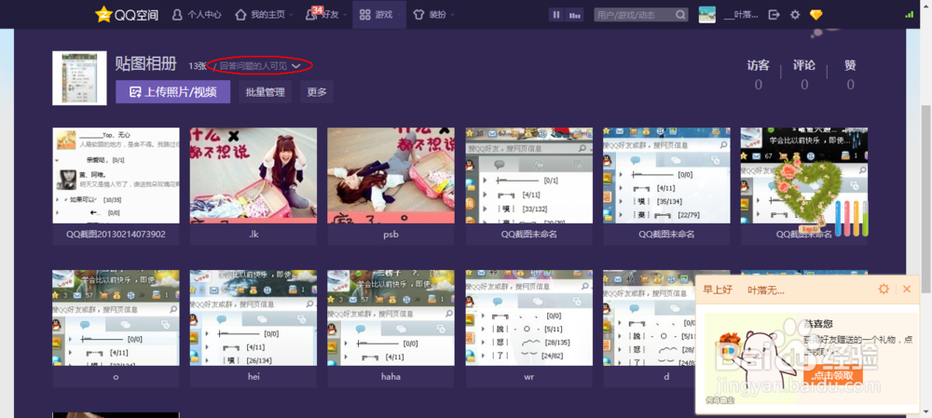Image resolution: width=932 pixels, height=418 pixels.
Task: Click the photo title hei
Action: (254, 376)
